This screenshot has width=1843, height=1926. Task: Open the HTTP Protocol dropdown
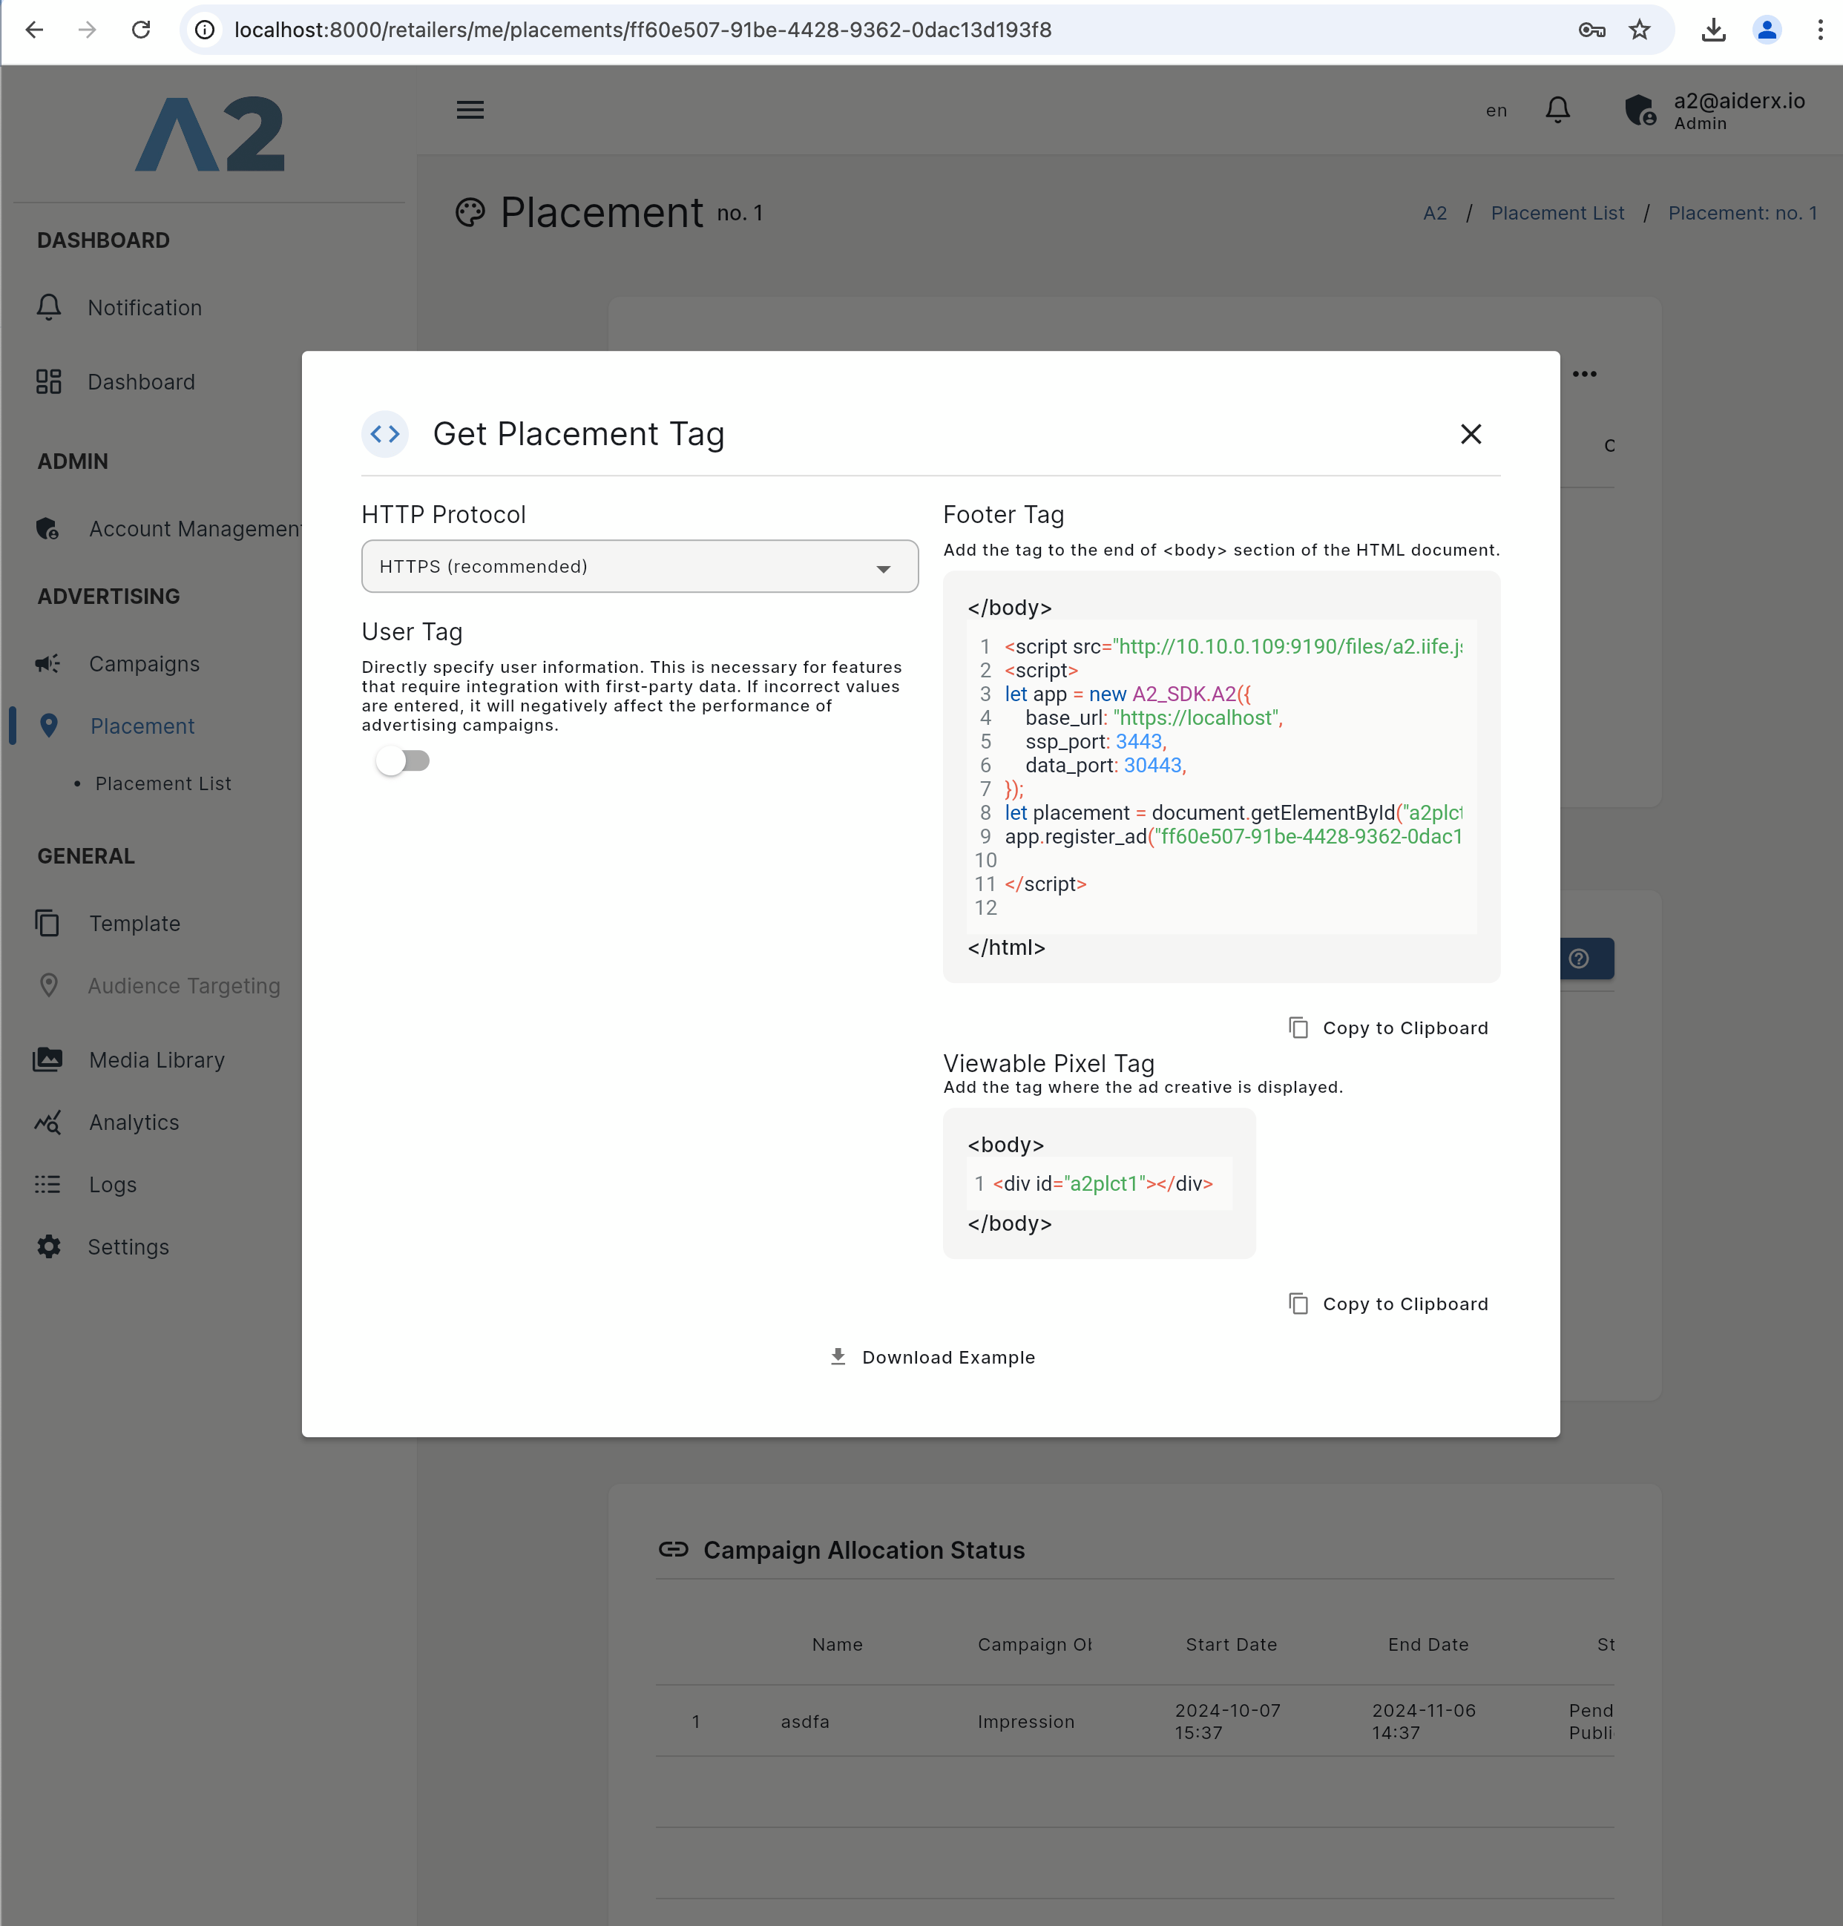640,567
